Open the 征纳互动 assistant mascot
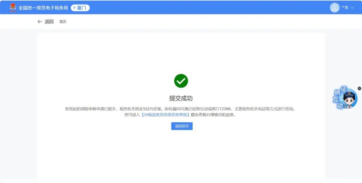The height and width of the screenshot is (183, 362). [345, 98]
